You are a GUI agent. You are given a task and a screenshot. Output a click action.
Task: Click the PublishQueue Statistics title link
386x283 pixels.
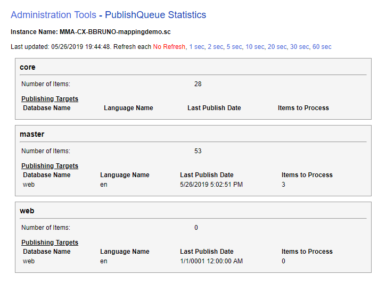tap(155, 15)
